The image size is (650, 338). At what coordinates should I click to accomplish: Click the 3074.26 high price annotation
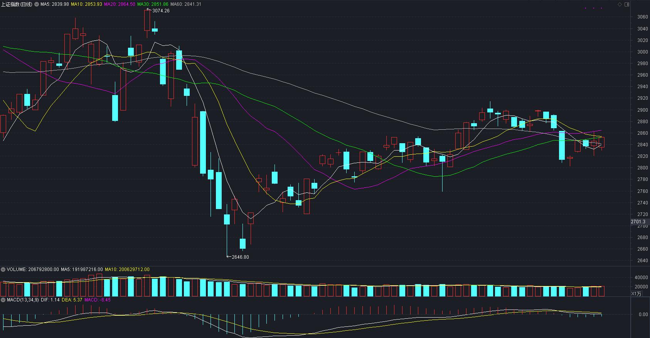(x=161, y=11)
